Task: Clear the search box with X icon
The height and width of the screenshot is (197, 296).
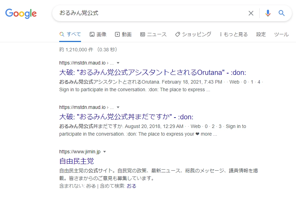Action: click(251, 13)
